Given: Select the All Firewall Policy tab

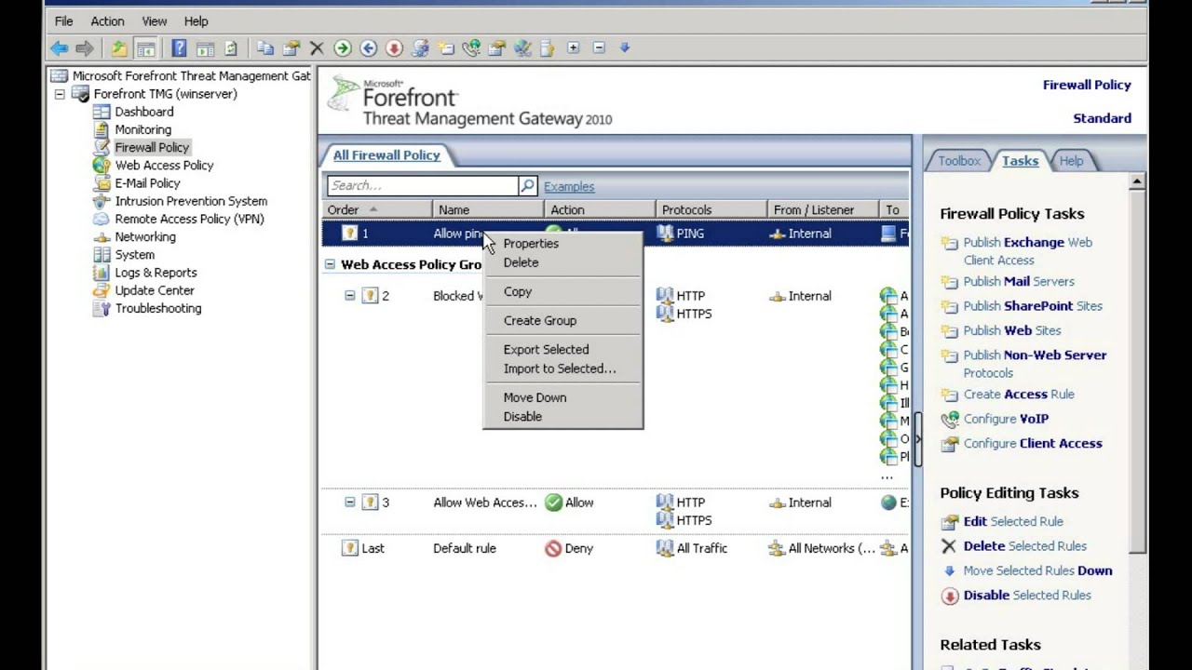Looking at the screenshot, I should [x=386, y=155].
